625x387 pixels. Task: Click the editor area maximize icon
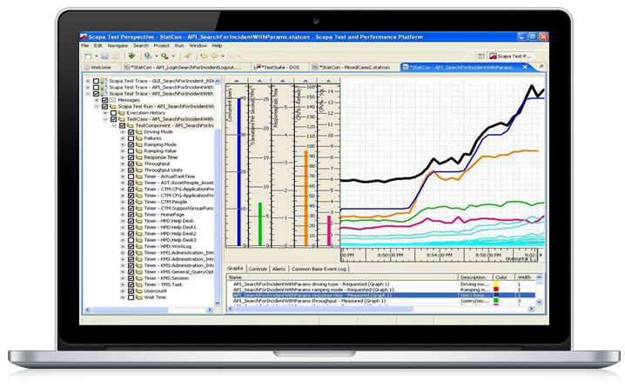(x=541, y=66)
